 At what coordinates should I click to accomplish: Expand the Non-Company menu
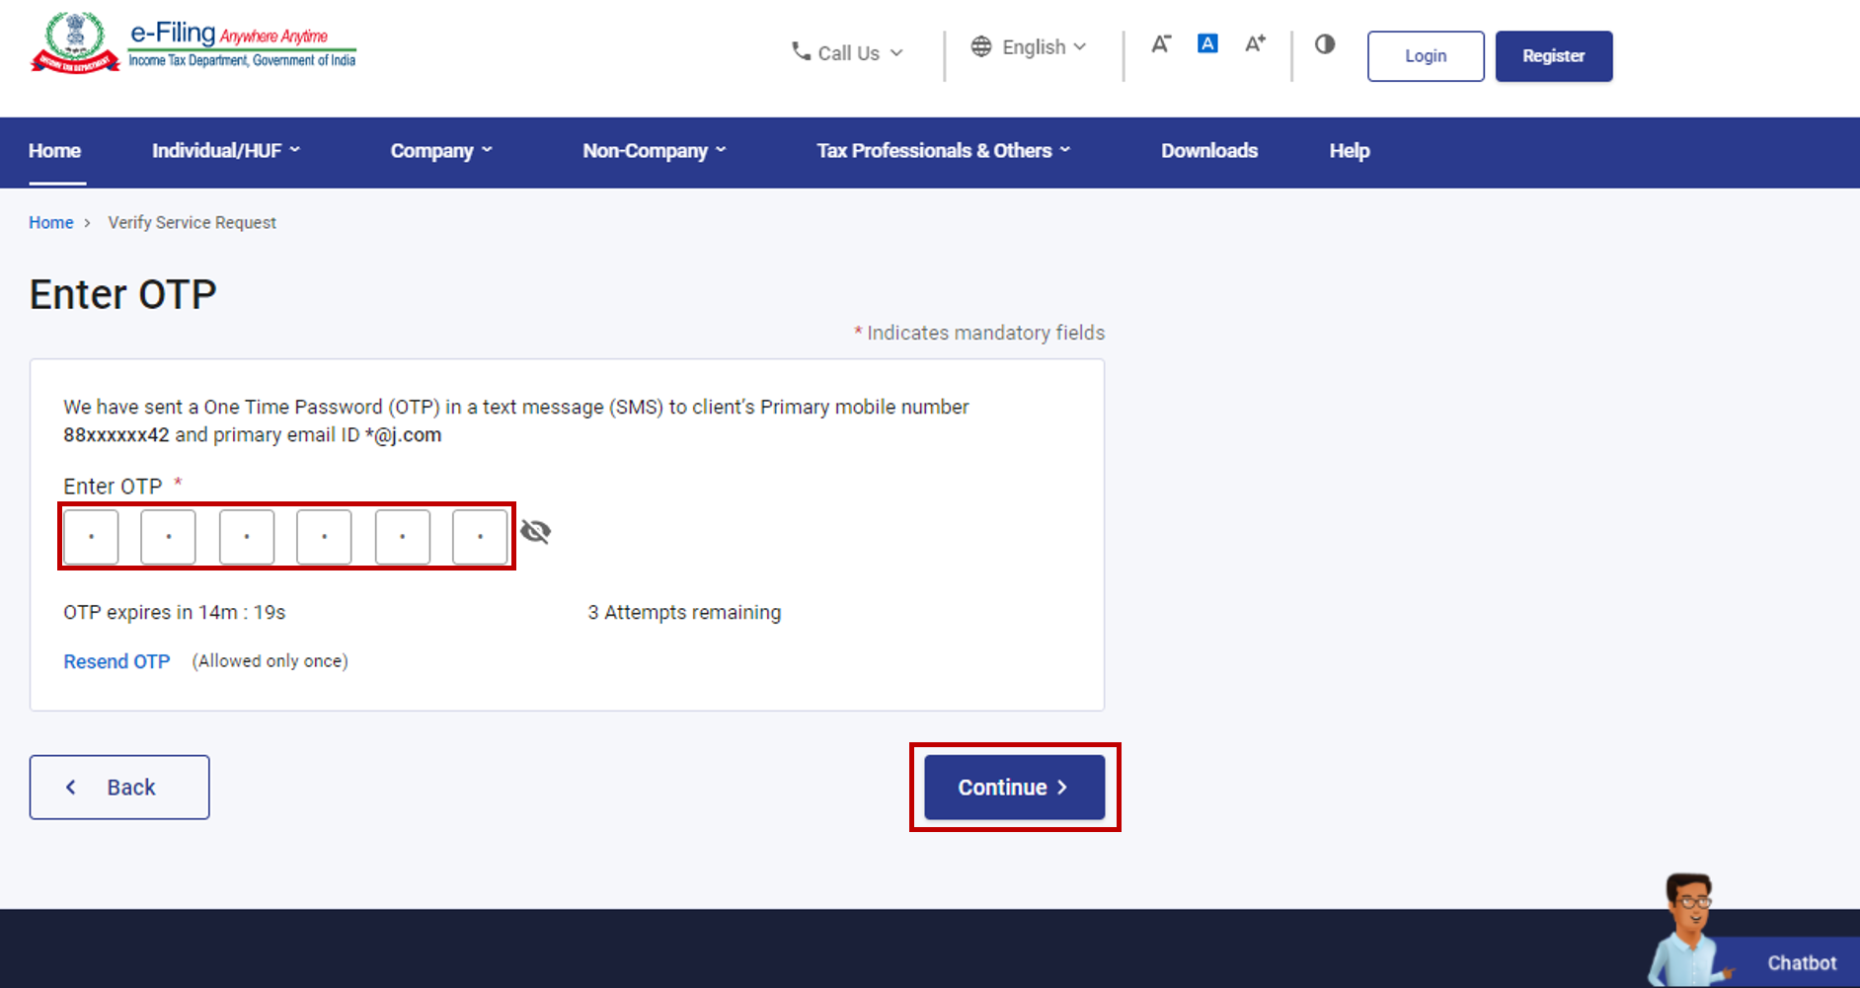[654, 151]
